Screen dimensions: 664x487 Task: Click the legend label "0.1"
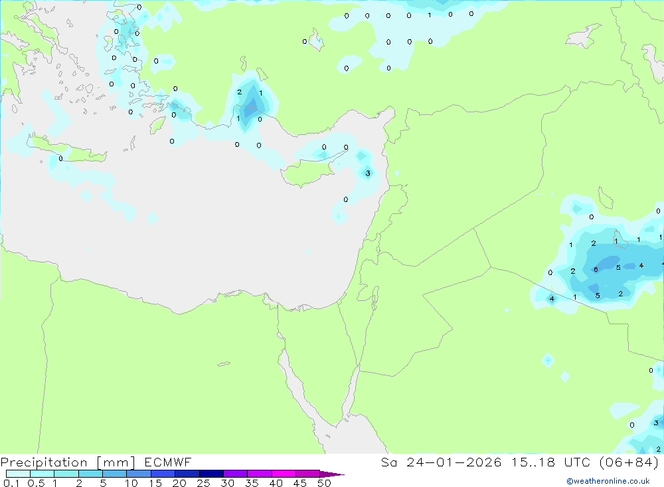[x=11, y=483]
